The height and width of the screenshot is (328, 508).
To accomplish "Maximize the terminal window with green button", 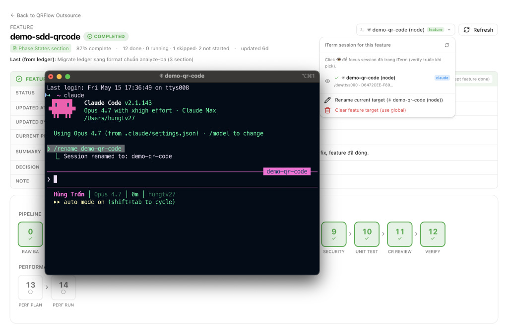I will 67,77.
